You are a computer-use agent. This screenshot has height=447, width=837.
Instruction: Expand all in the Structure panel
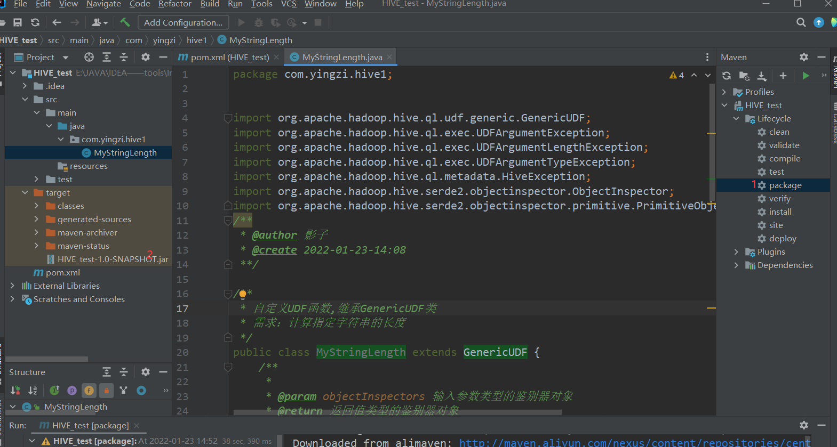tap(107, 372)
